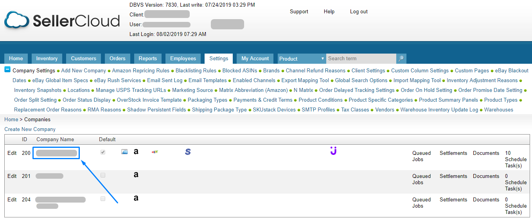This screenshot has width=532, height=219.
Task: Open N Matrix settings link
Action: tap(304, 90)
